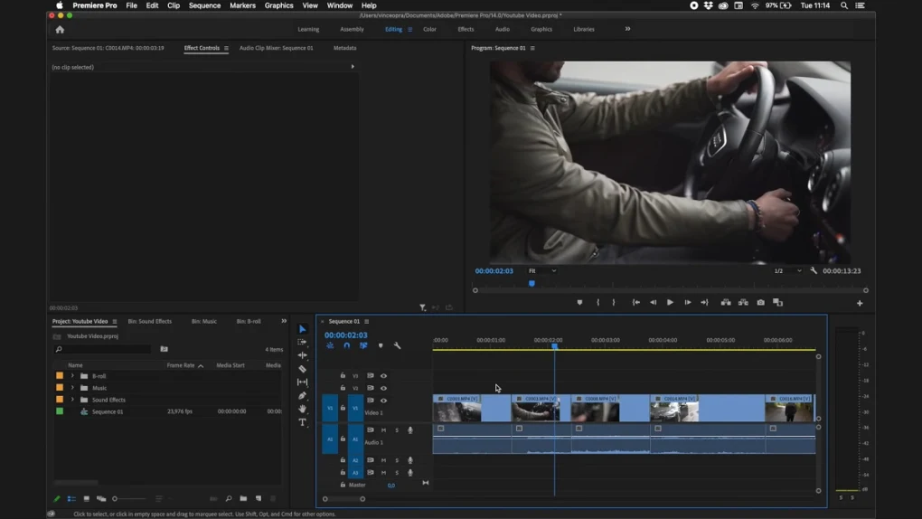Switch to the Color workspace tab
This screenshot has width=922, height=519.
430,29
